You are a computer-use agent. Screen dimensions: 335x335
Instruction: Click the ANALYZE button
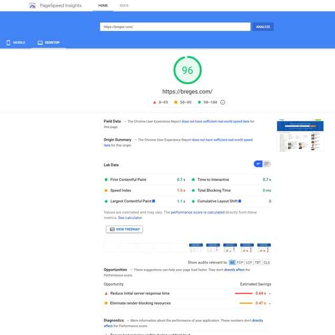point(263,27)
